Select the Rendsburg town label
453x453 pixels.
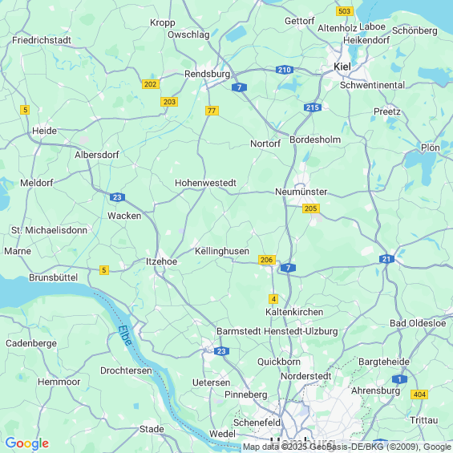coord(207,74)
